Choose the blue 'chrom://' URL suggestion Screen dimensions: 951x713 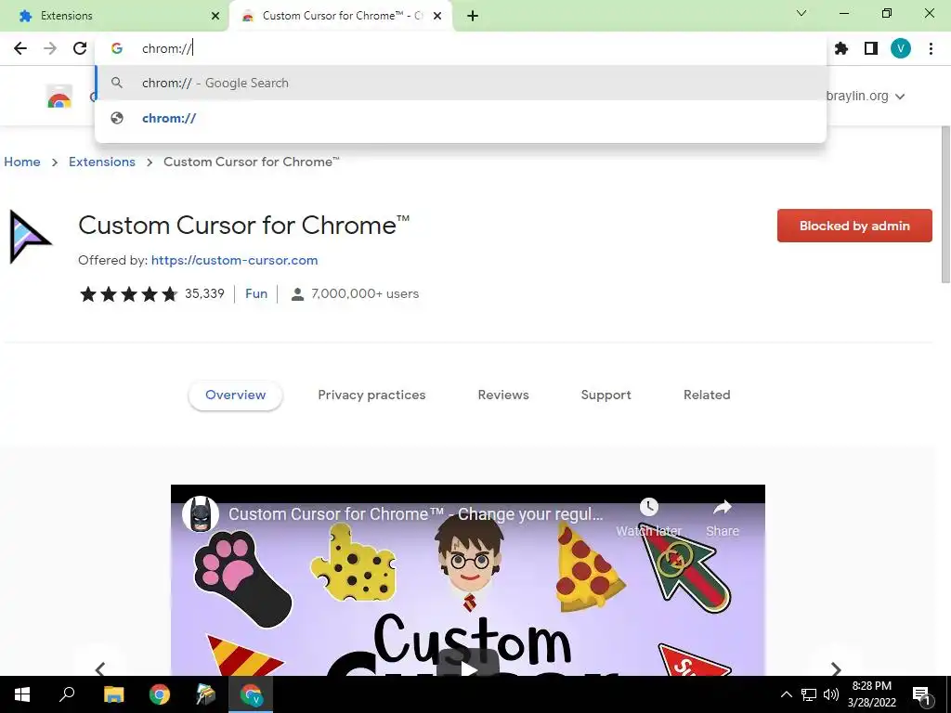(461, 118)
